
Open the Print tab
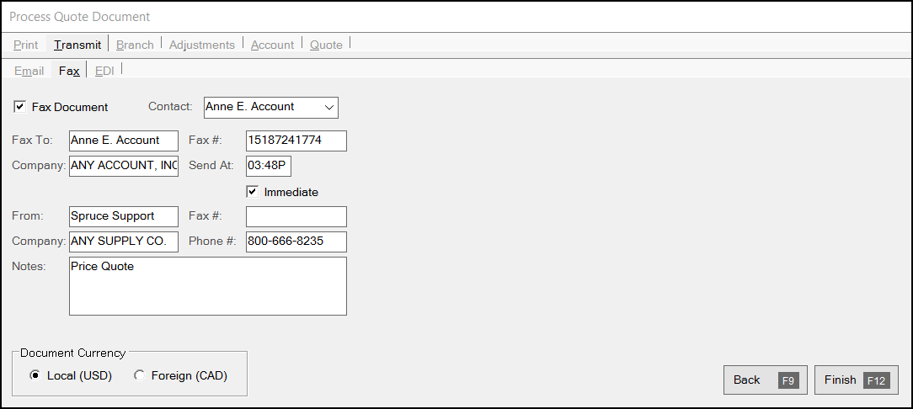pos(25,45)
